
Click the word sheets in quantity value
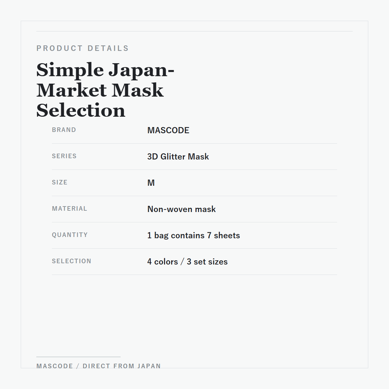point(227,235)
